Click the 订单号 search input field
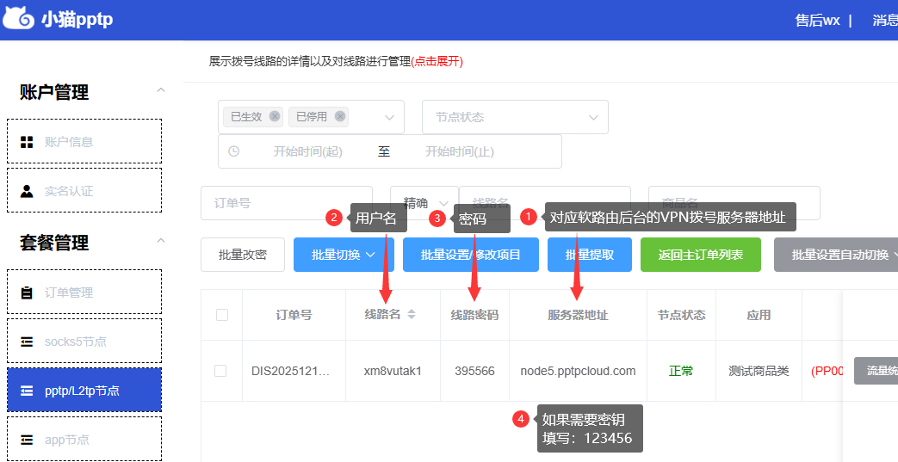Image resolution: width=898 pixels, height=462 pixels. pyautogui.click(x=286, y=203)
